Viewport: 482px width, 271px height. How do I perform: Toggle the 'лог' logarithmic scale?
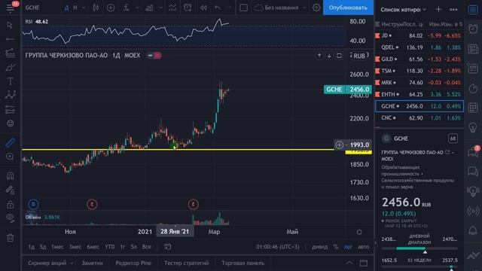click(x=348, y=247)
